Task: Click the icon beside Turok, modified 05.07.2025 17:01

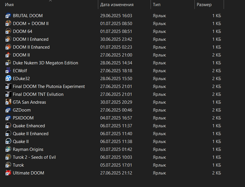Action: point(8,165)
